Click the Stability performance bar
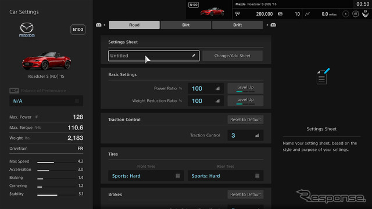The image size is (372, 209). pyautogui.click(x=56, y=195)
